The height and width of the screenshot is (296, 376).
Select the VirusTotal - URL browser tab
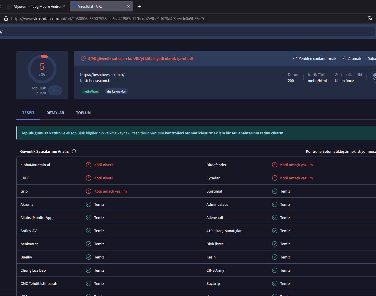101,6
